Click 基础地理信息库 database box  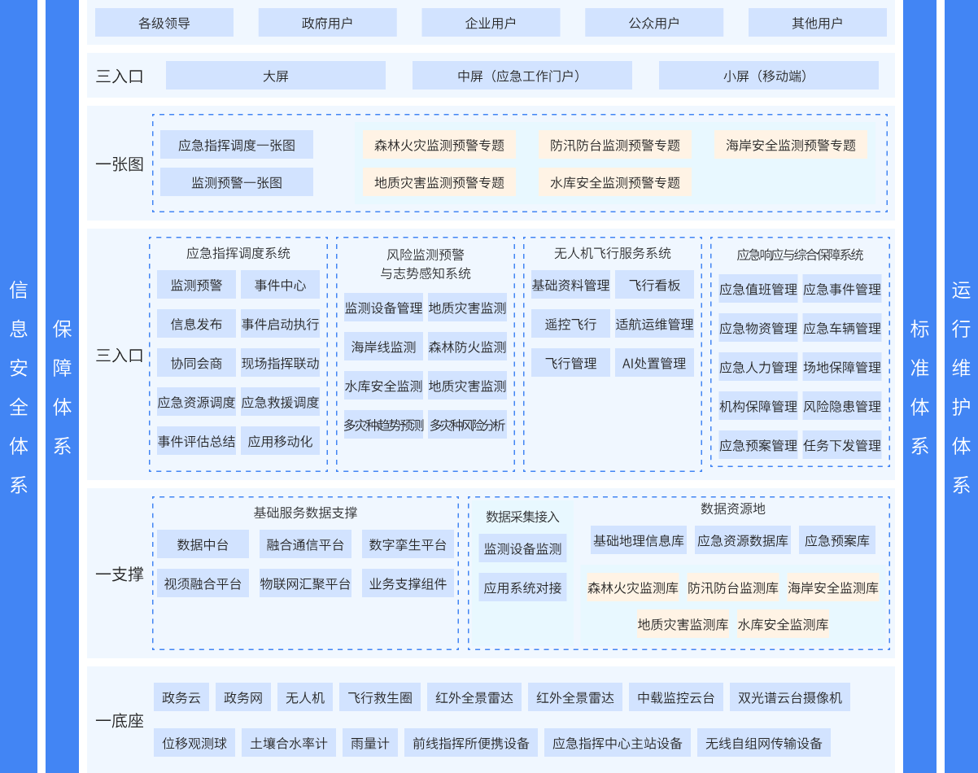coord(638,540)
